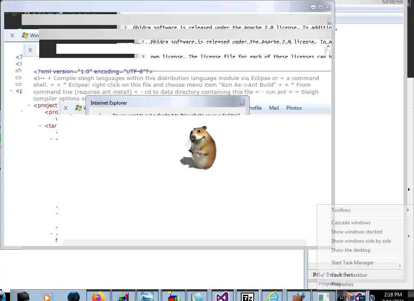
Task: Click the document window taskbar icon
Action: coord(323,297)
